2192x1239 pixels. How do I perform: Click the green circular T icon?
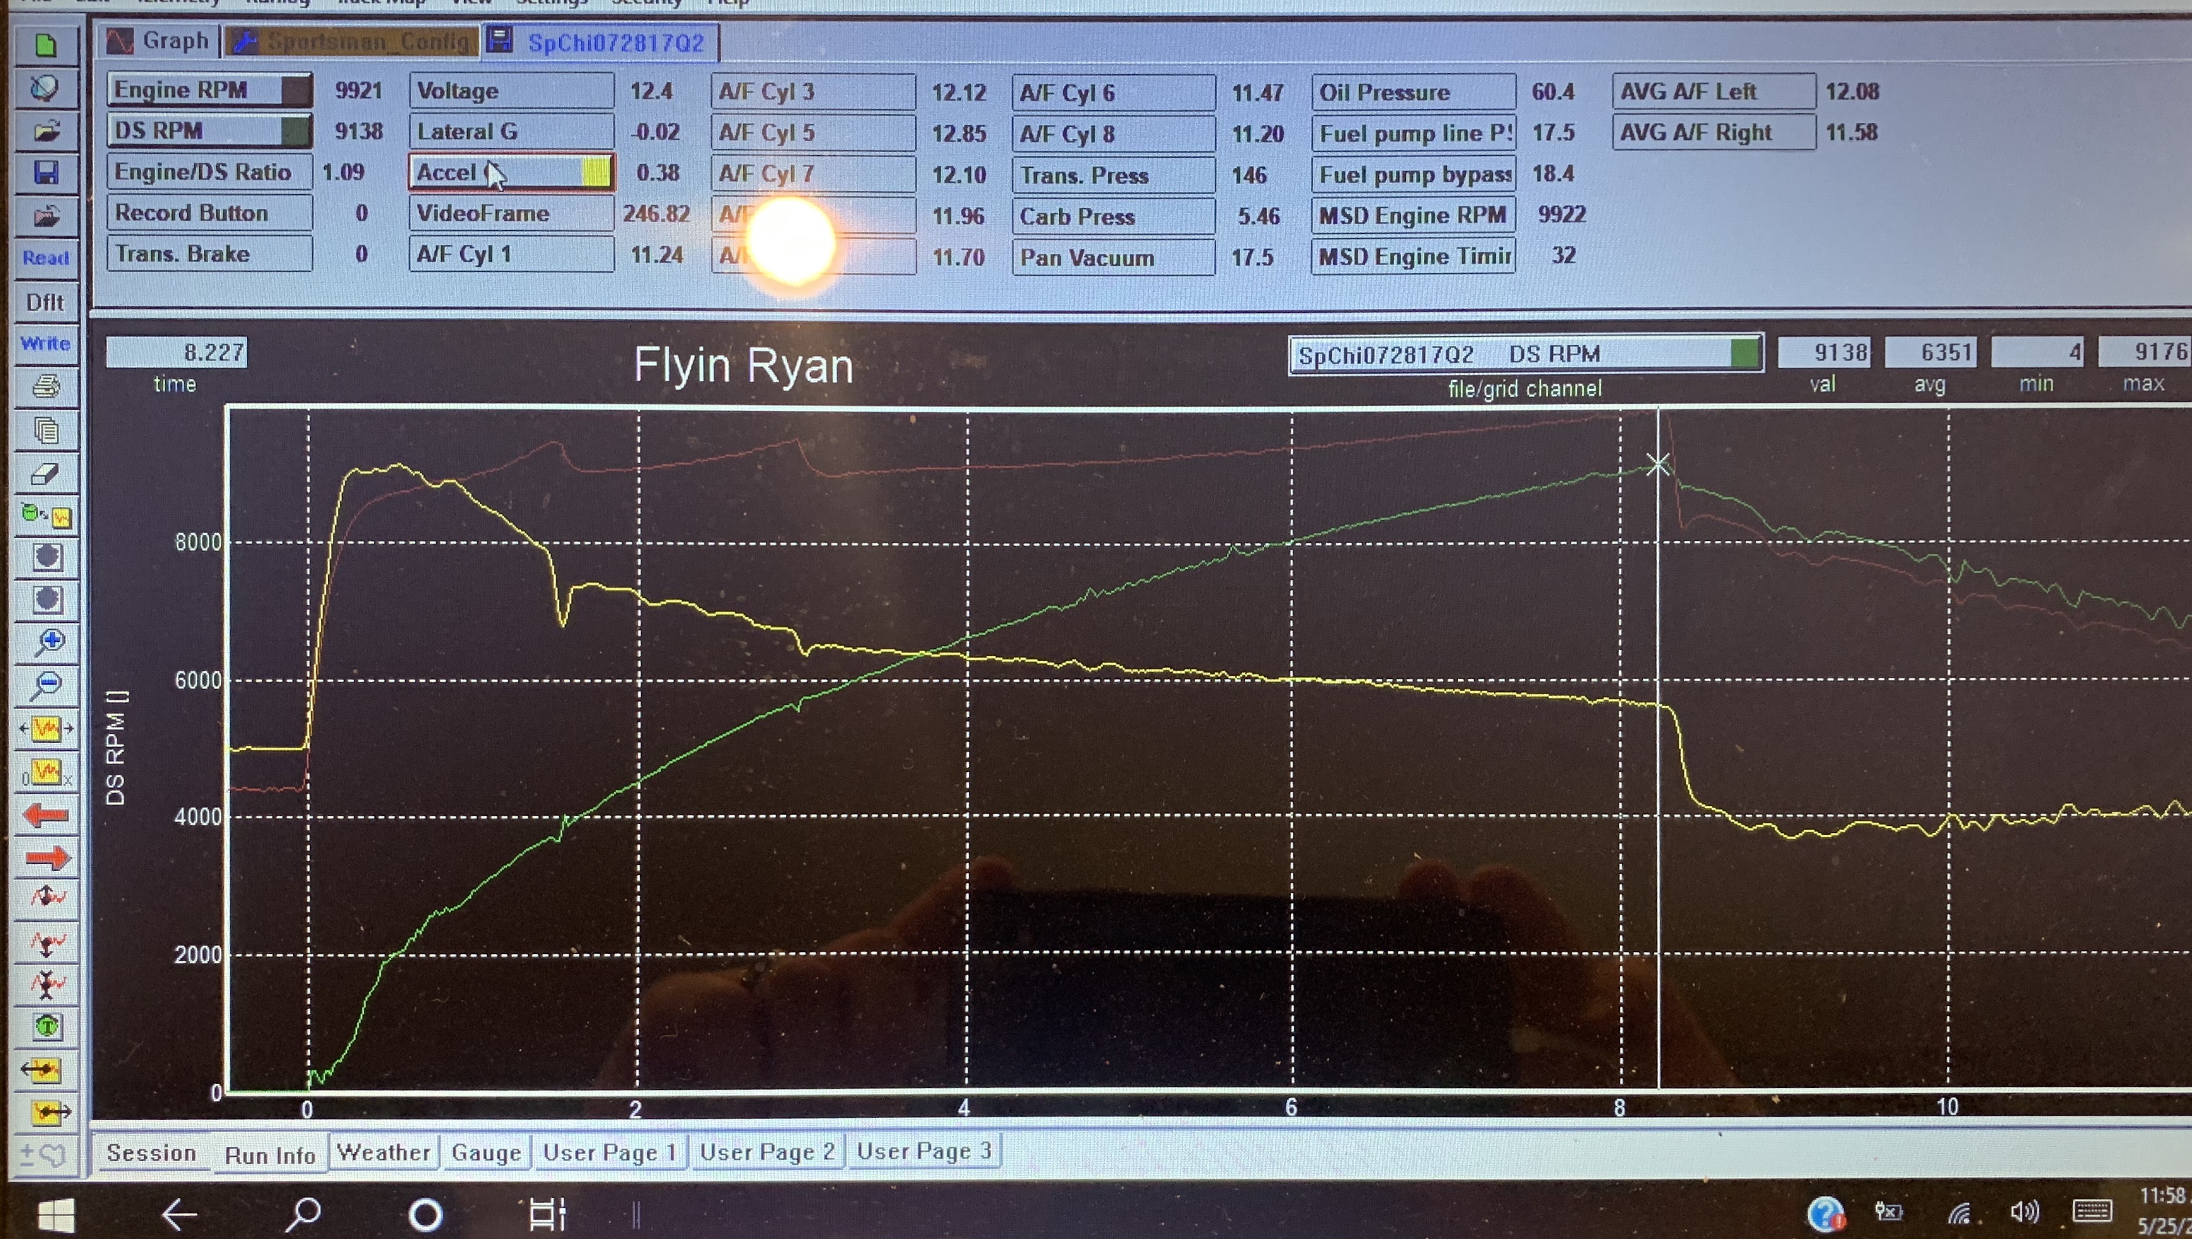47,1026
